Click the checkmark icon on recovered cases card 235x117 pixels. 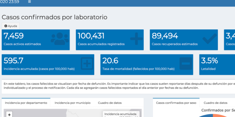[210, 39]
